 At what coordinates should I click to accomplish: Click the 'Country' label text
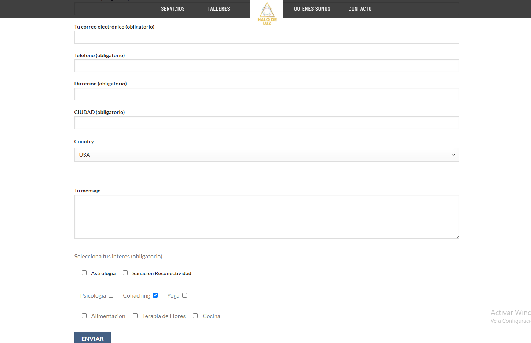click(x=84, y=141)
